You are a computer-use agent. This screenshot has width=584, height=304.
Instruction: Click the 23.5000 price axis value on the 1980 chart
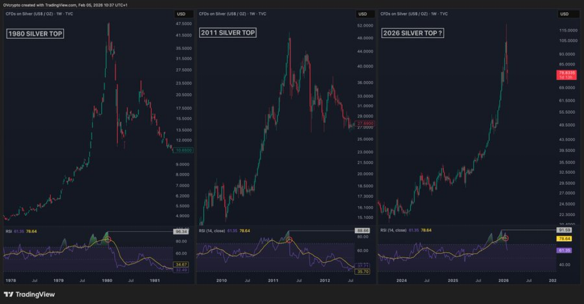point(183,83)
